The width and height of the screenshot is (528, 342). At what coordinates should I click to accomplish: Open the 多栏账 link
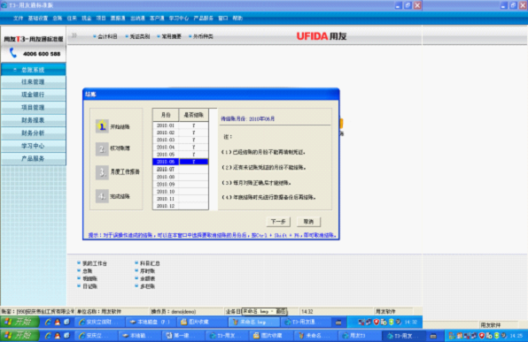tap(147, 286)
